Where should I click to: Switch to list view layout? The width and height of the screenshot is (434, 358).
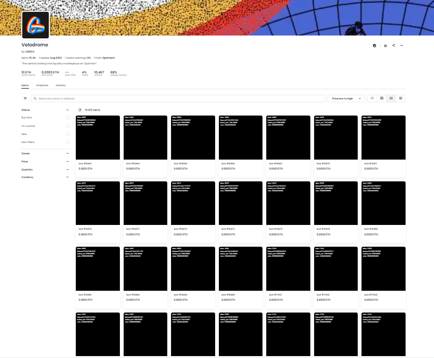point(372,98)
